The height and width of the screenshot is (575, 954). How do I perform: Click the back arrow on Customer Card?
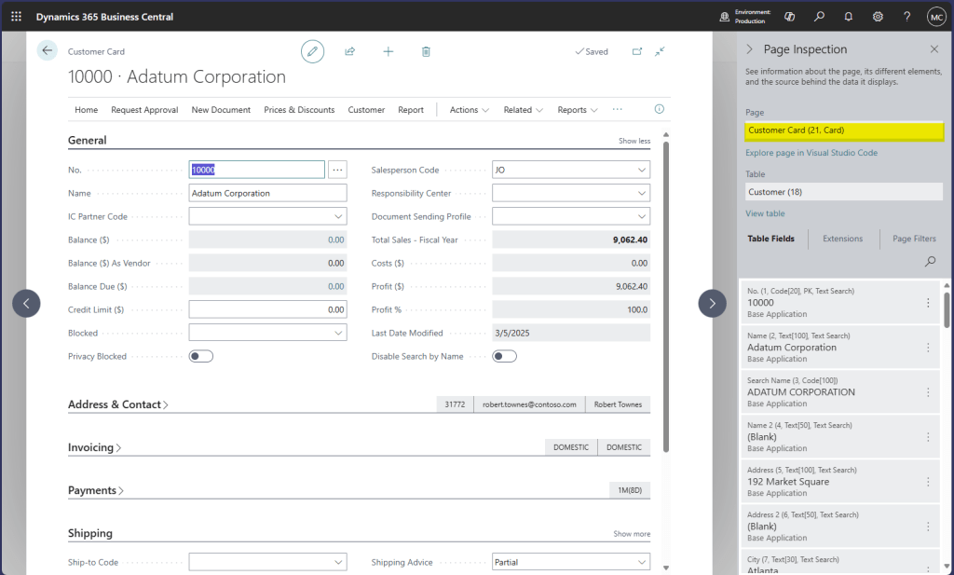click(x=48, y=50)
